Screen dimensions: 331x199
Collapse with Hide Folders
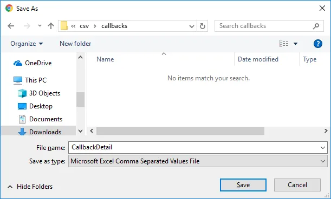30,187
